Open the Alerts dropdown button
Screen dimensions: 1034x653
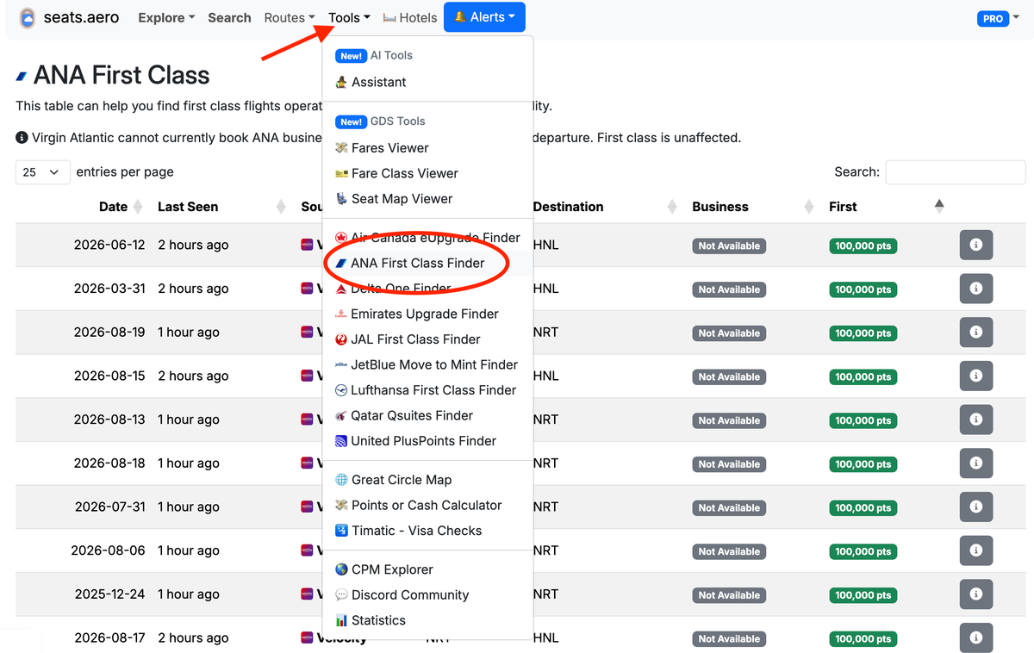tap(484, 17)
